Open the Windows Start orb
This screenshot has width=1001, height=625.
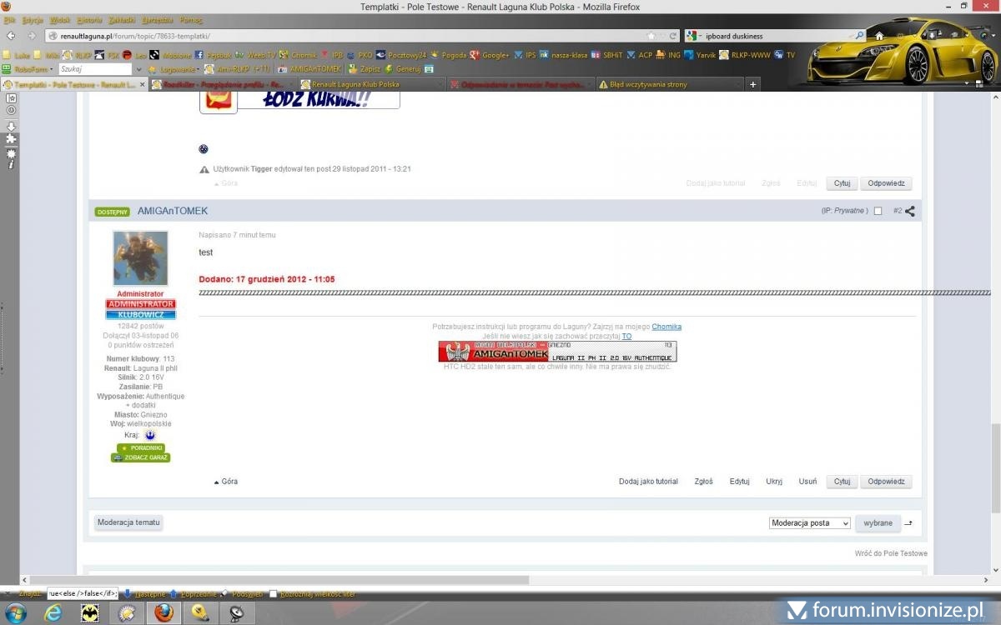pyautogui.click(x=15, y=613)
